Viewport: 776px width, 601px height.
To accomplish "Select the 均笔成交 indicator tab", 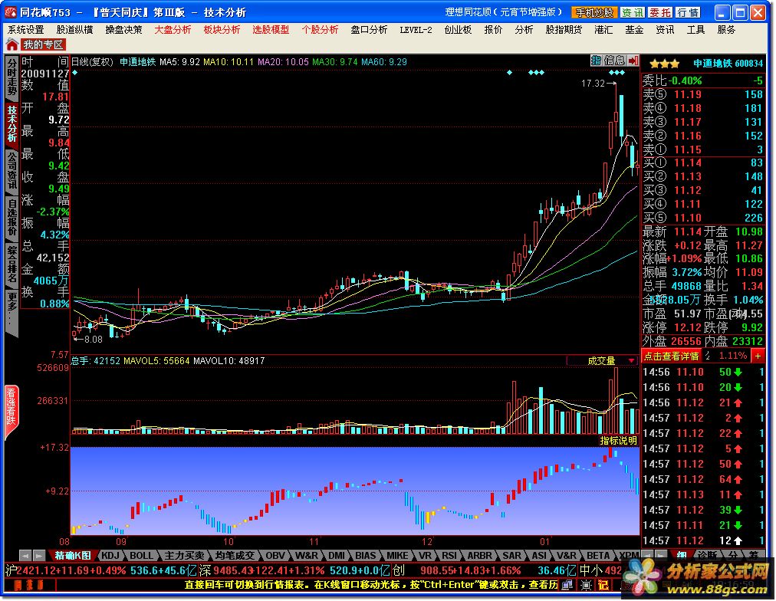I will pos(235,556).
